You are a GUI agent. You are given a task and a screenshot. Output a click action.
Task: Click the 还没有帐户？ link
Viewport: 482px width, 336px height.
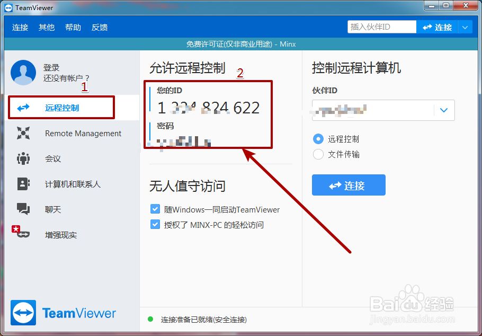(66, 78)
